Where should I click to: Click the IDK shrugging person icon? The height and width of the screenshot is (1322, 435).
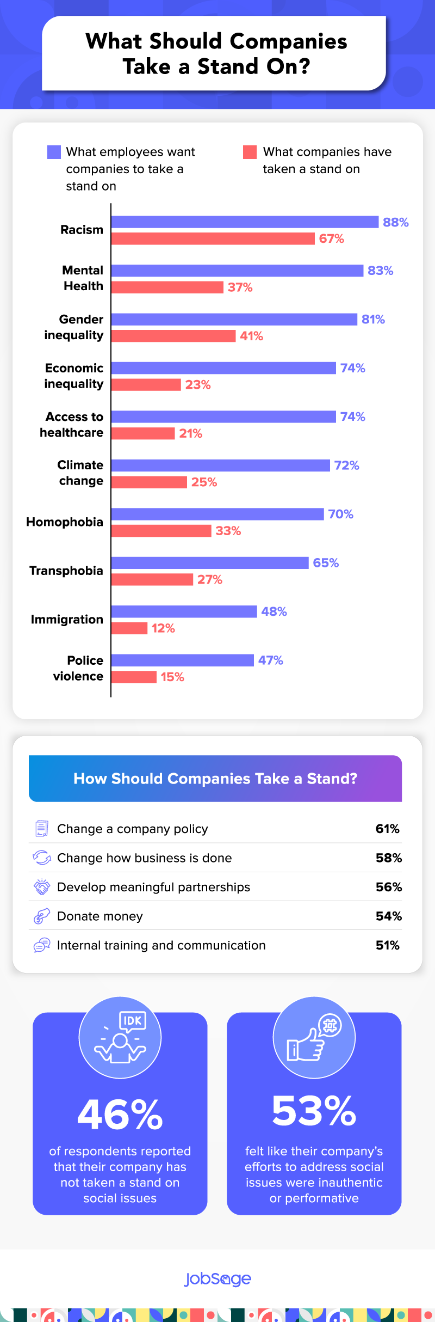(x=120, y=1038)
